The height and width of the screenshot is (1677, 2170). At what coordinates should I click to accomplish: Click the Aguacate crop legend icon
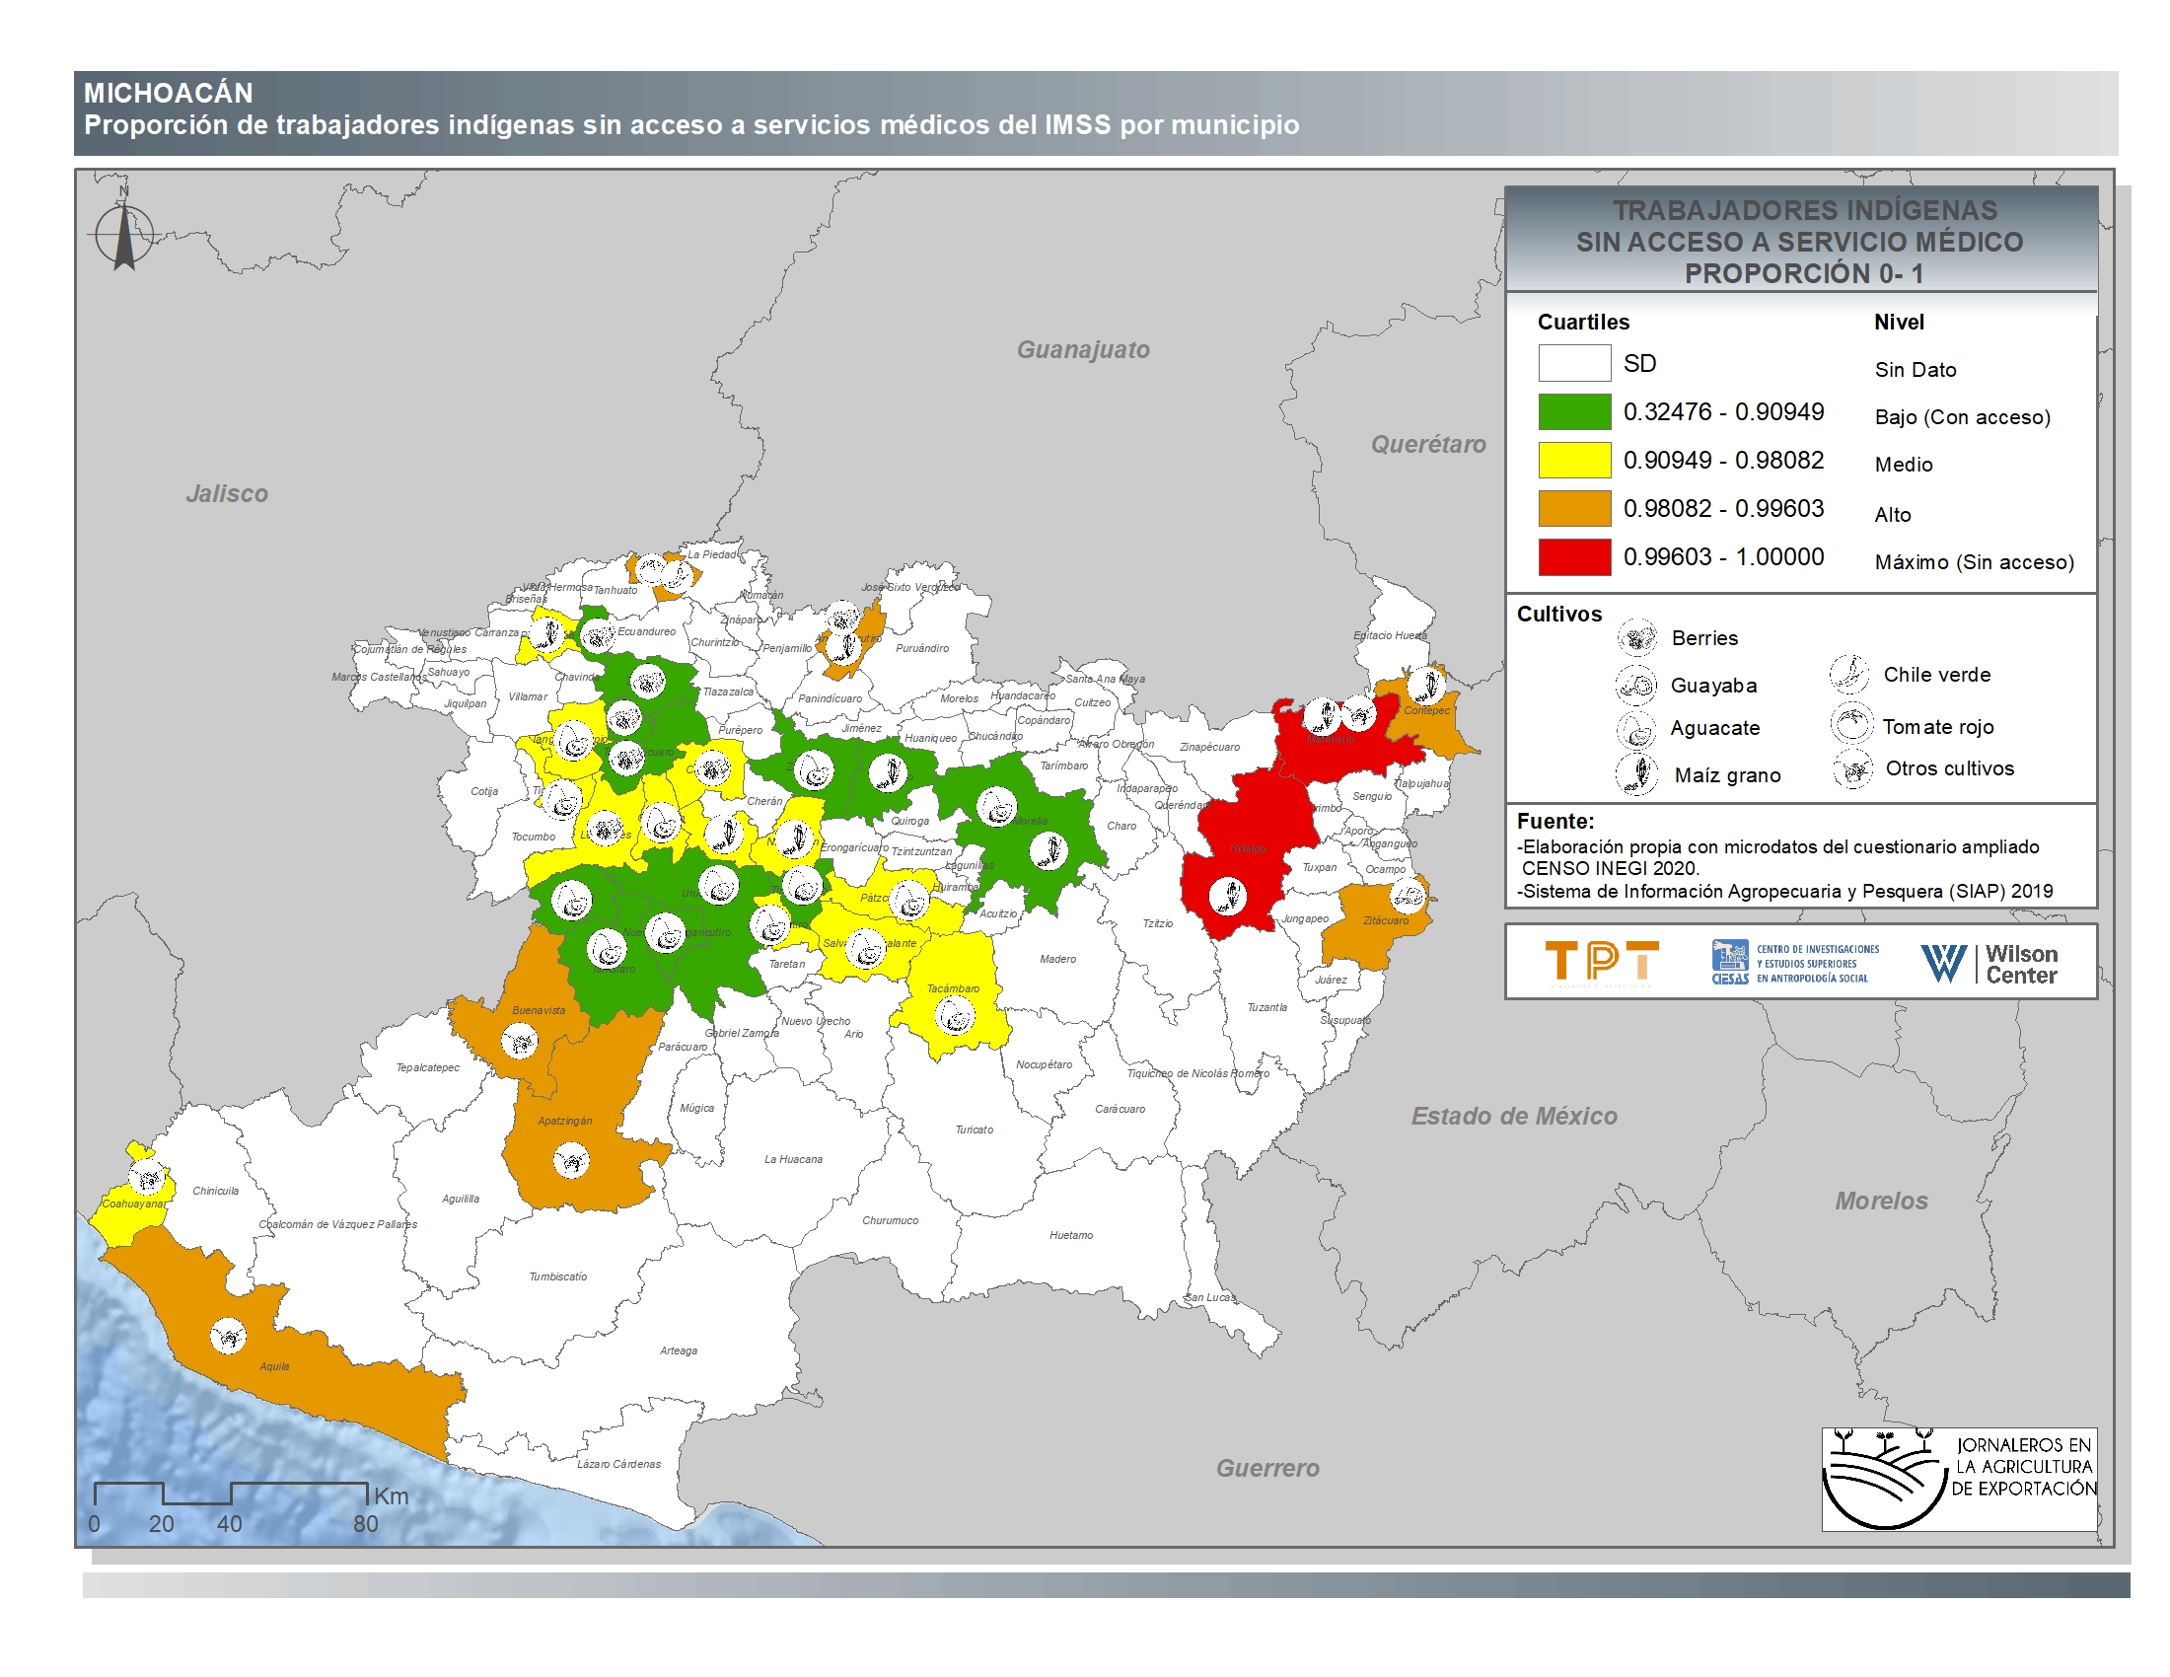[1635, 729]
